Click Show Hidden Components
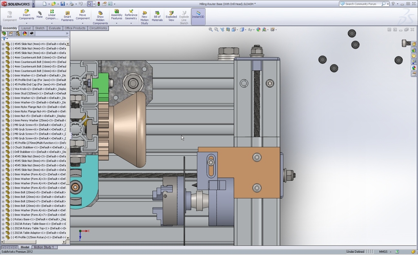418x255 pixels. click(100, 17)
